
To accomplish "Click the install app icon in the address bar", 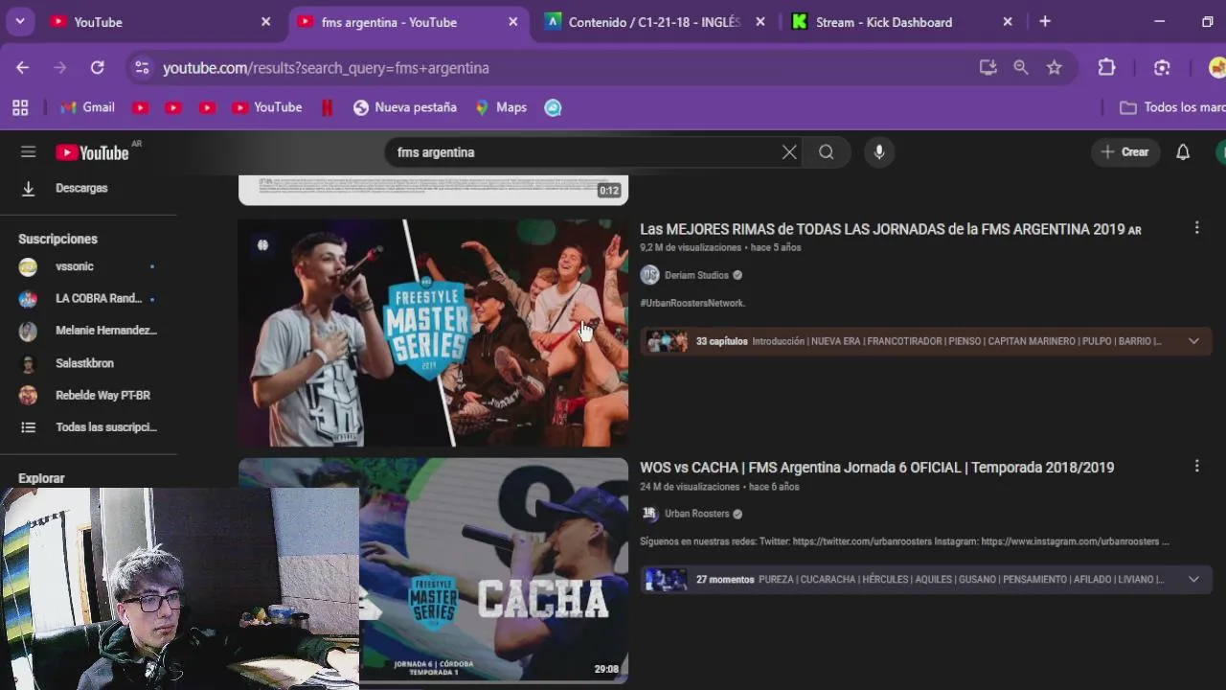I will [x=988, y=68].
